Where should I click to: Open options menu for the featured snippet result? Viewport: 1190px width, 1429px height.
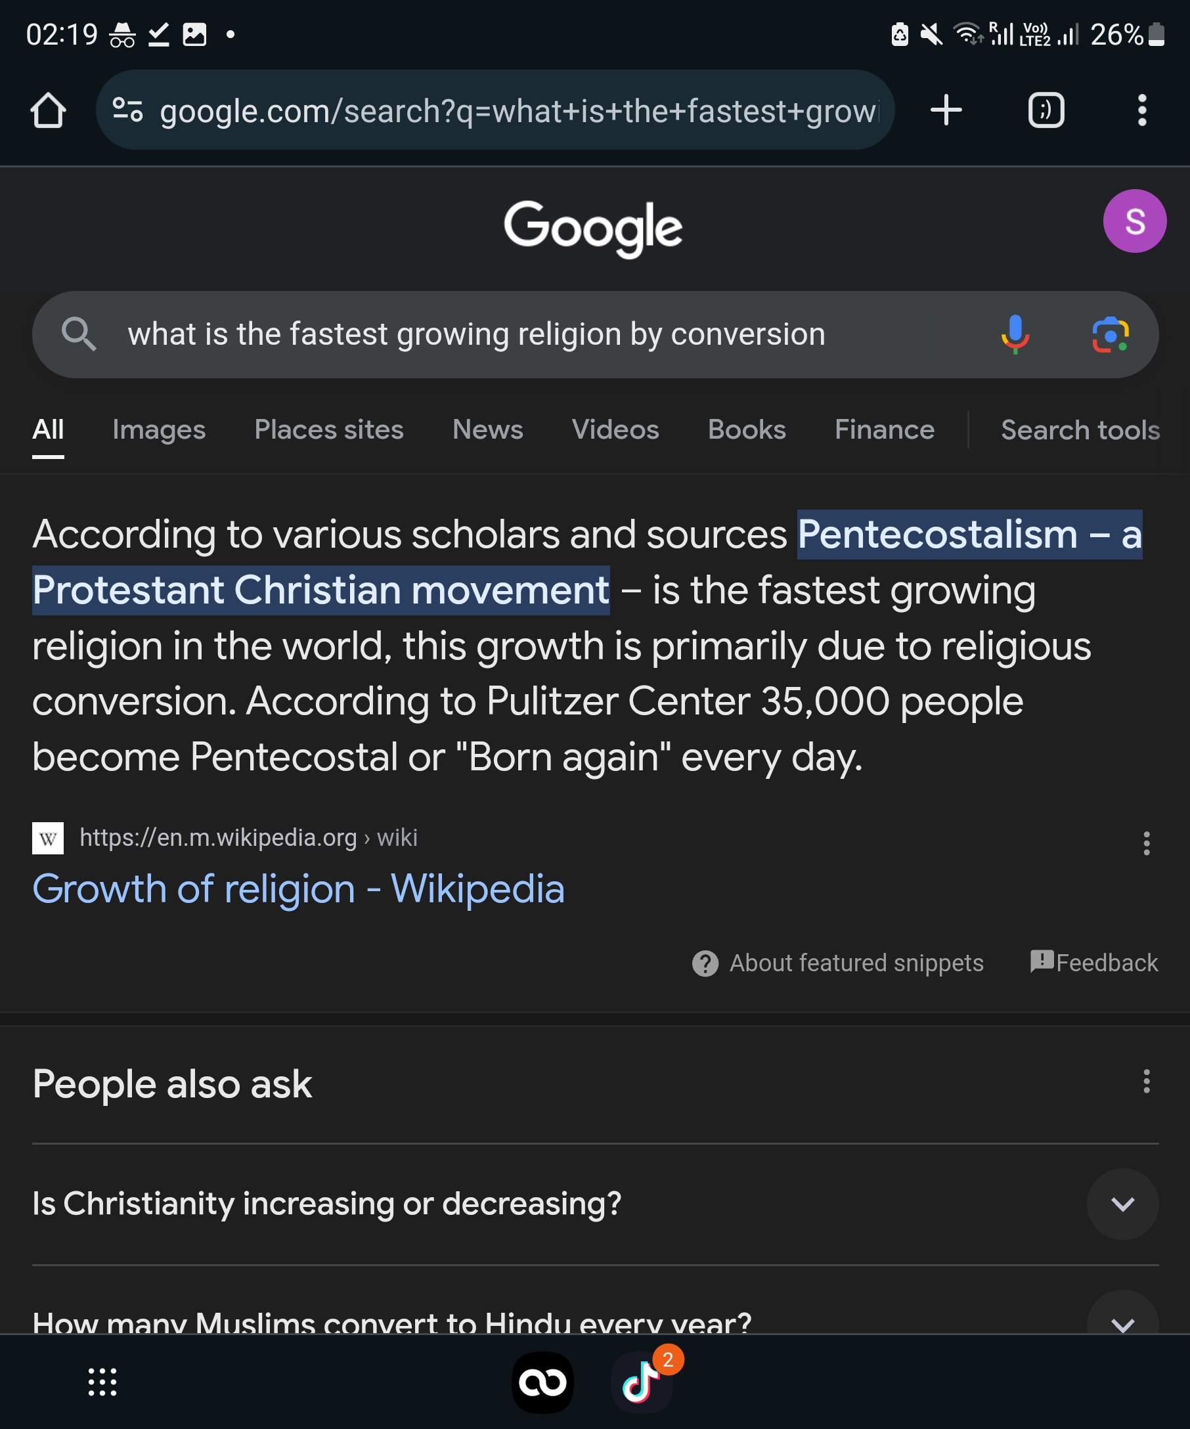pos(1148,845)
